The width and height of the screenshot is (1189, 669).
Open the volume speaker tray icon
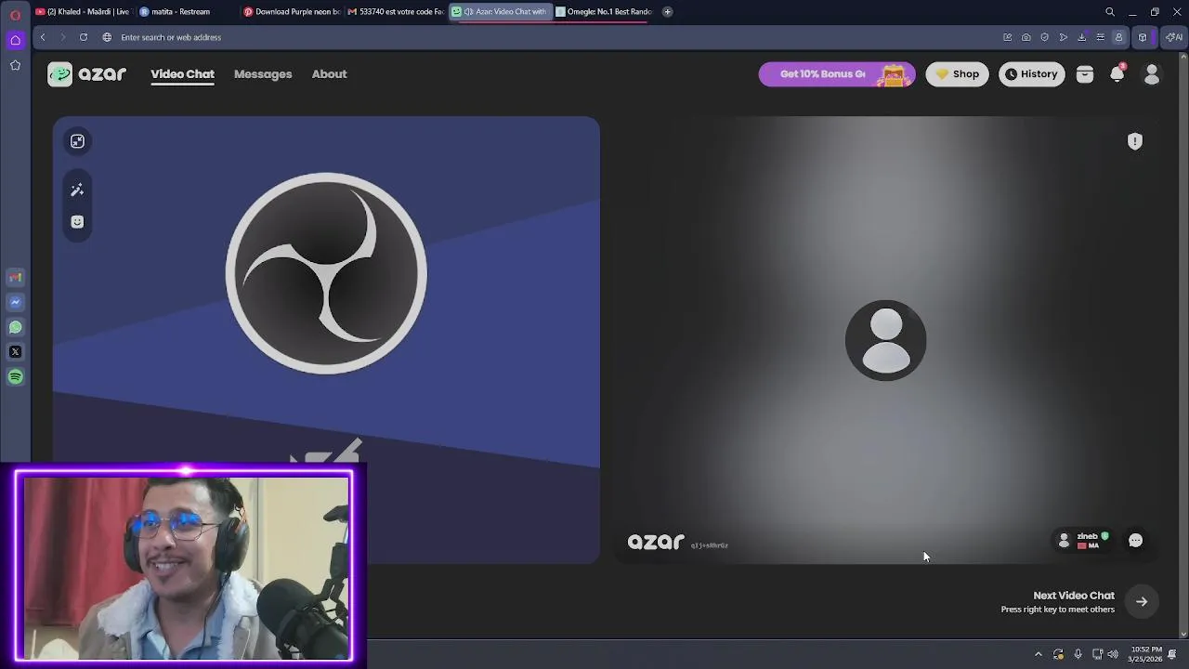[1113, 654]
